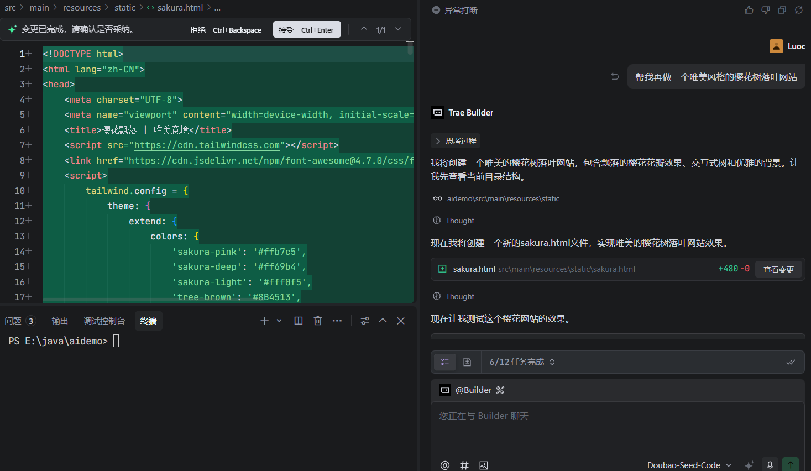Click the regenerate response refresh icon
811x471 pixels.
point(799,10)
